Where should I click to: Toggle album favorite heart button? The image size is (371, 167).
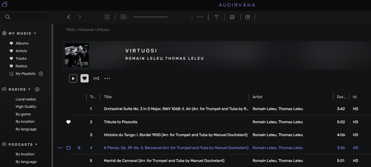click(x=85, y=78)
